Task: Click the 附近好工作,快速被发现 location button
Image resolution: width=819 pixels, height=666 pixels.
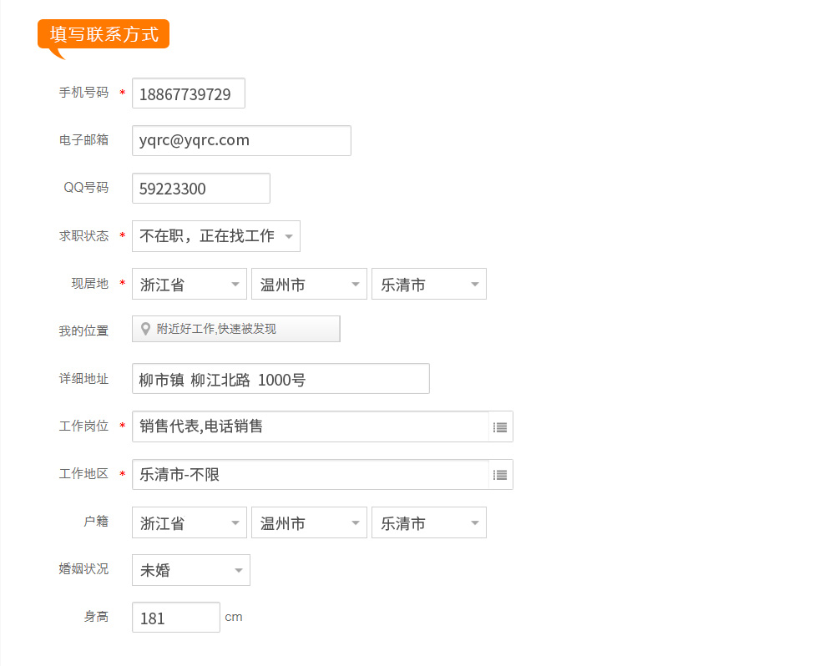Action: click(236, 329)
